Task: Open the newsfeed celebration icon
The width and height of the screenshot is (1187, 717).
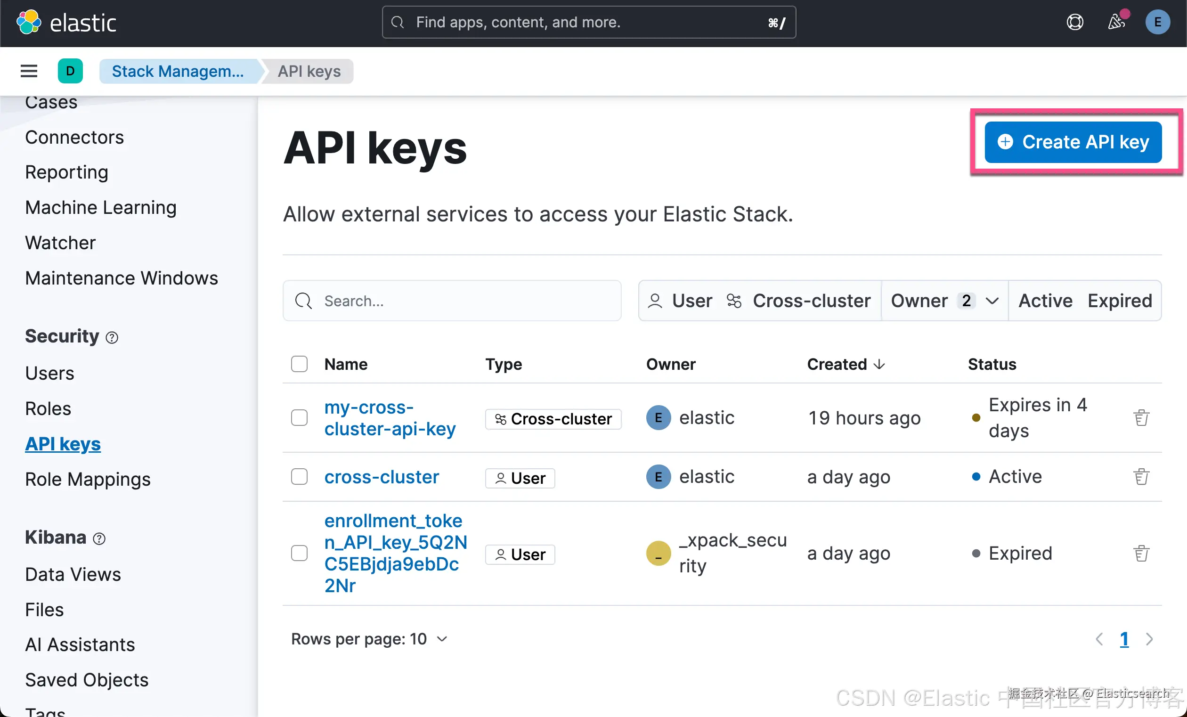Action: click(x=1117, y=22)
